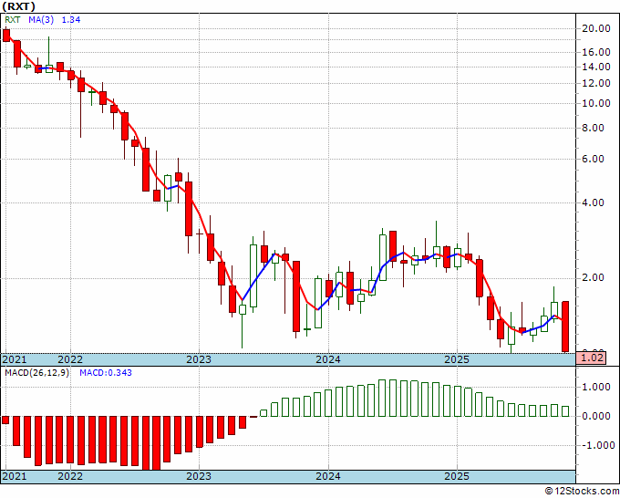The height and width of the screenshot is (498, 620).
Task: Click 2024 on the MACD time axis
Action: click(x=328, y=475)
